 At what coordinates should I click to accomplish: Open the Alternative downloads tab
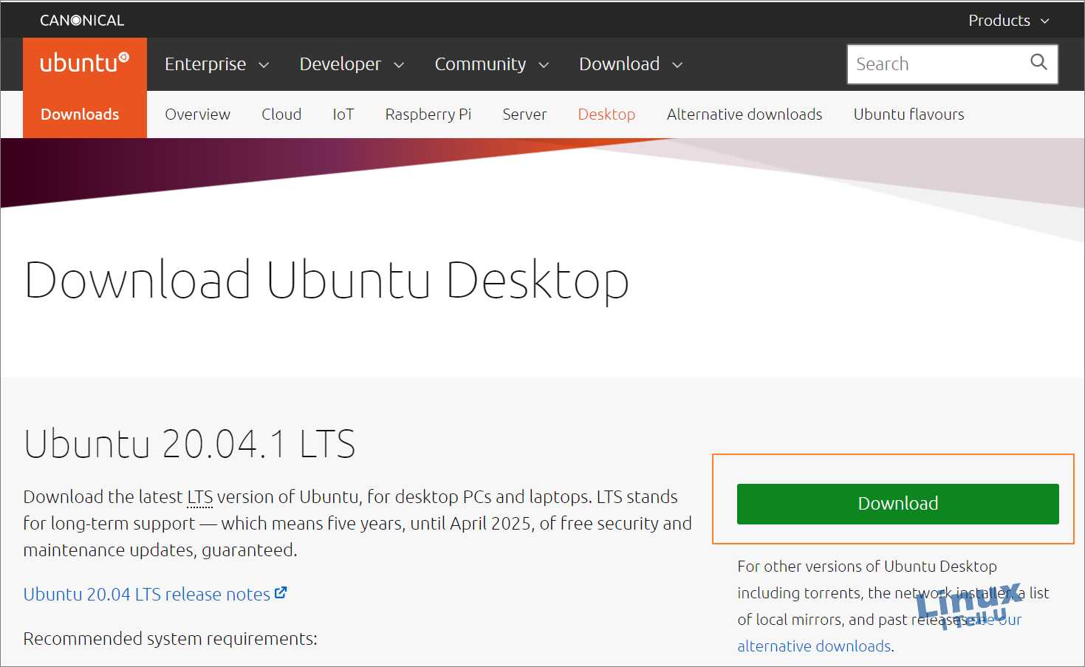click(x=745, y=114)
